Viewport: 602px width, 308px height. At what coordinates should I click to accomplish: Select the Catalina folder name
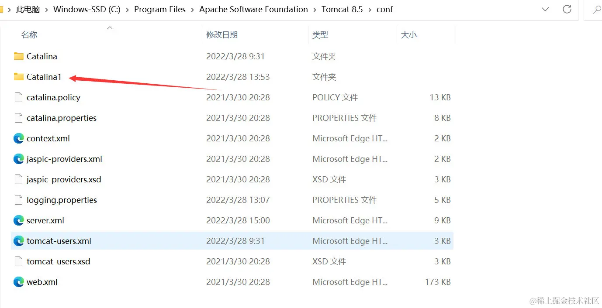(42, 56)
